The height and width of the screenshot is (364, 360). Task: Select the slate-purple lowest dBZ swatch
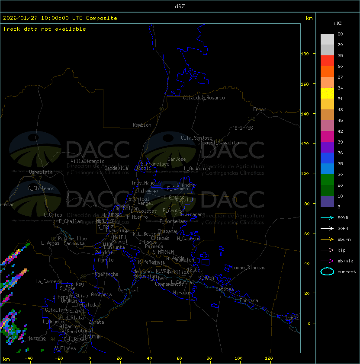[327, 201]
